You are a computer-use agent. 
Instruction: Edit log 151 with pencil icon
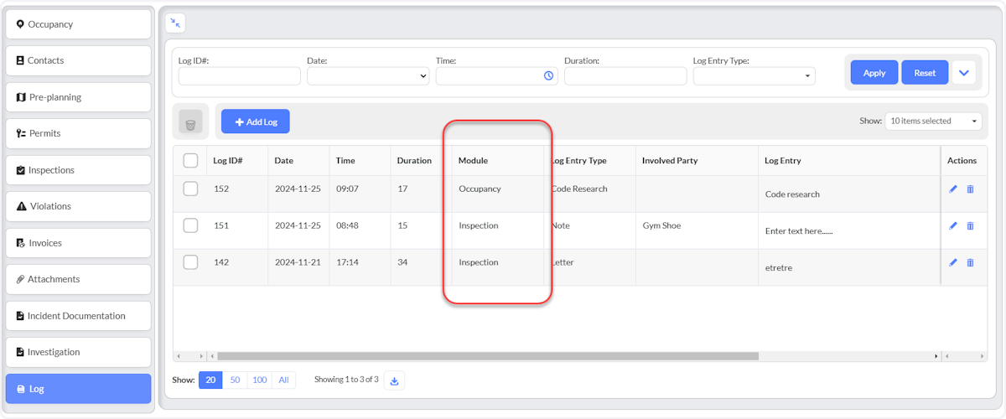tap(953, 226)
